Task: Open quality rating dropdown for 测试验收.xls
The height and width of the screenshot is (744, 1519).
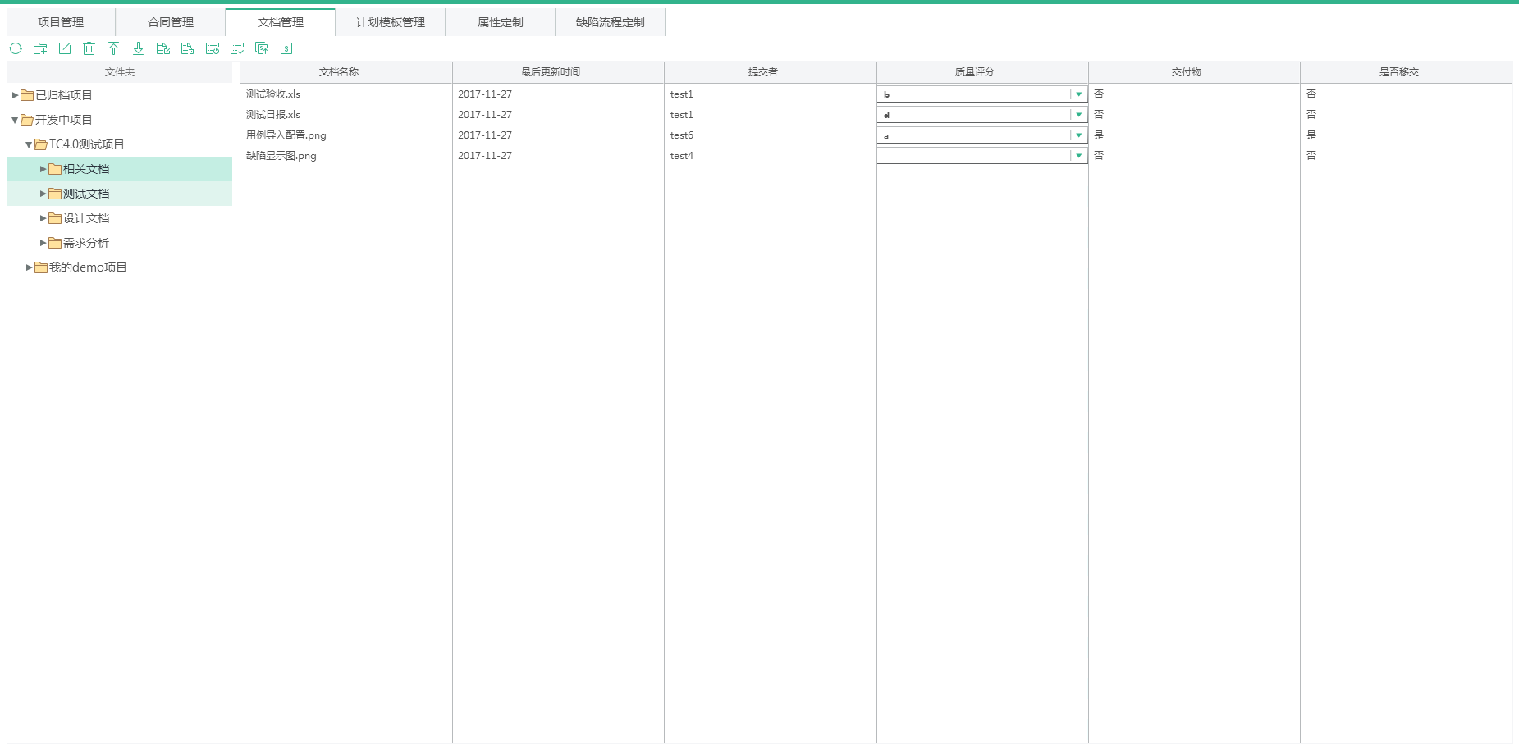Action: pos(1079,94)
